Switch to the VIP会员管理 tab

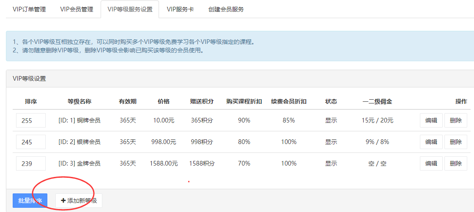click(x=77, y=9)
